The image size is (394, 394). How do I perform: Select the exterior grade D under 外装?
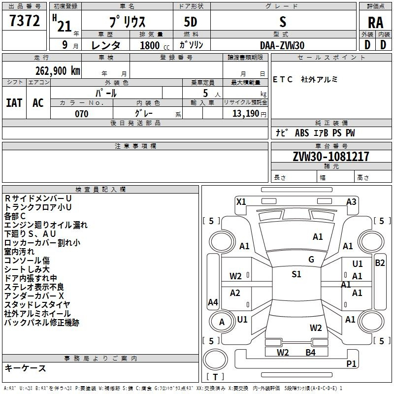pos(367,45)
